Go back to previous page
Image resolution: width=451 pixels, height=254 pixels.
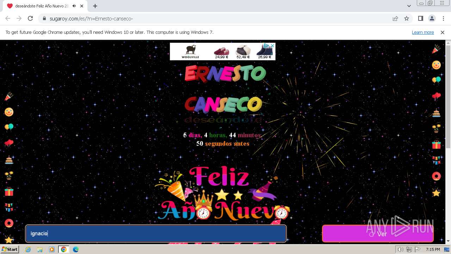(x=8, y=18)
